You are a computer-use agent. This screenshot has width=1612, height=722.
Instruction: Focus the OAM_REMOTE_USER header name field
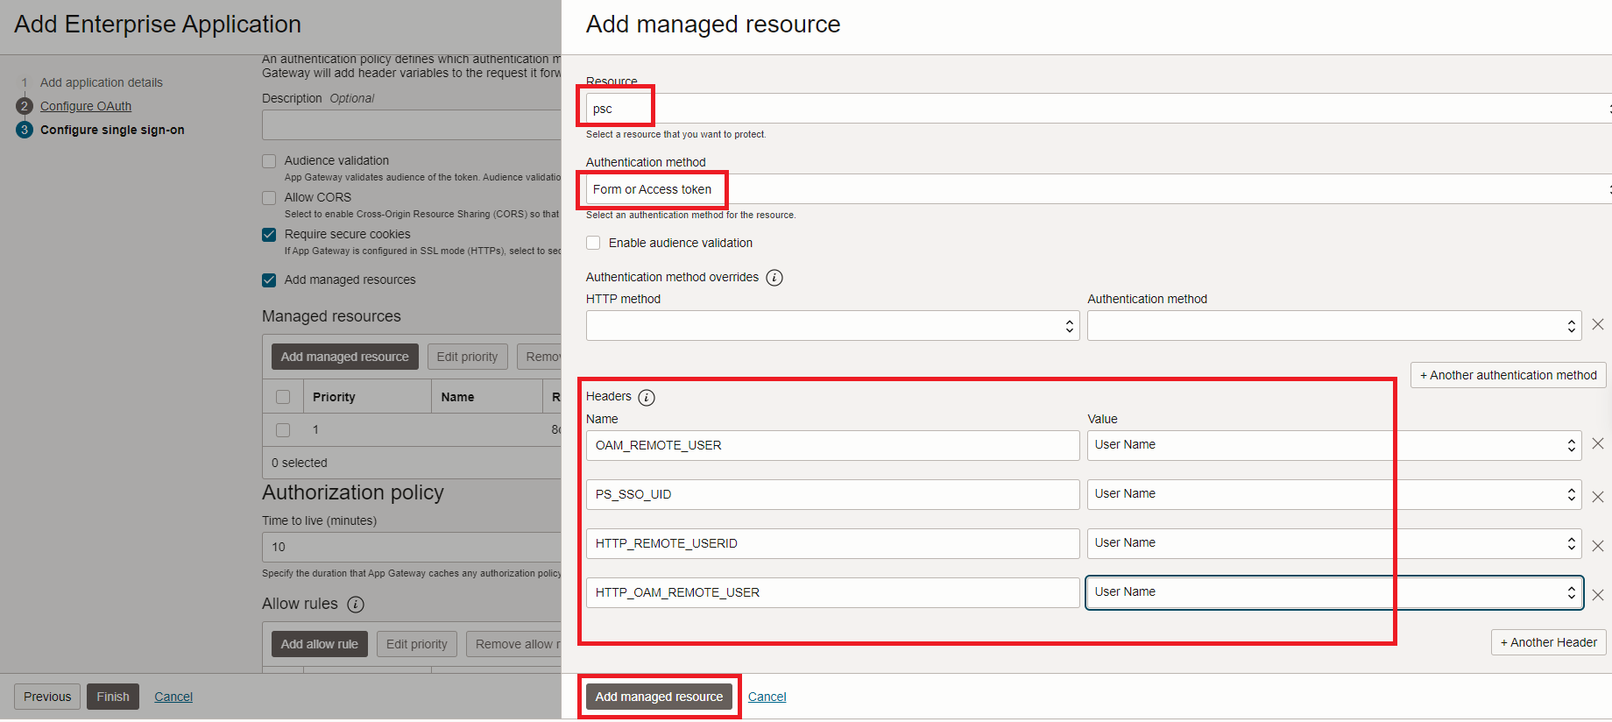tap(832, 445)
